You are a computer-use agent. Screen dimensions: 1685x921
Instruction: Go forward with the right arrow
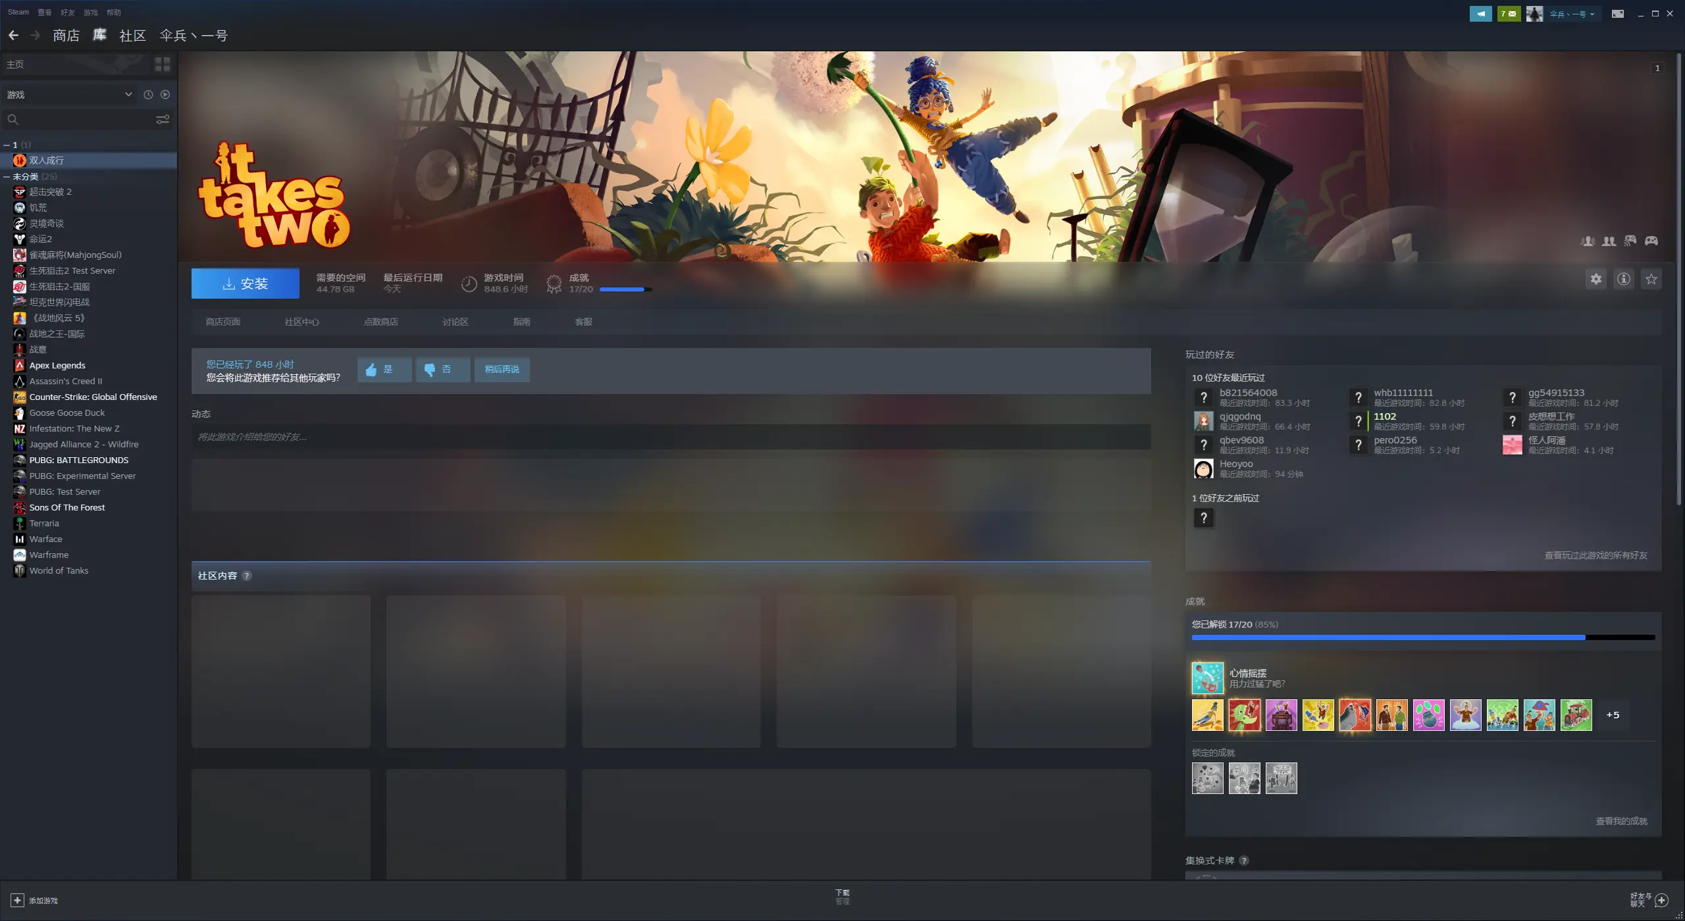[x=36, y=36]
